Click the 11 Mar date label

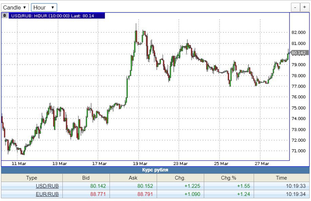[x=19, y=164]
